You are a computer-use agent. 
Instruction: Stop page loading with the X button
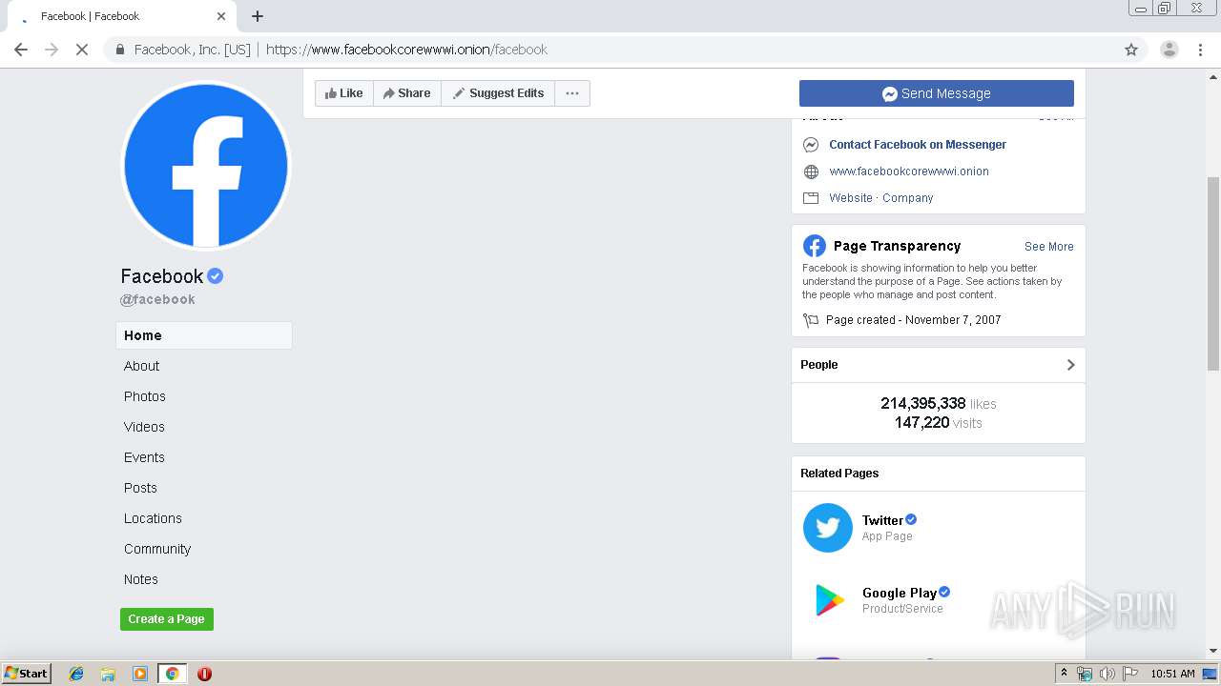(x=82, y=50)
